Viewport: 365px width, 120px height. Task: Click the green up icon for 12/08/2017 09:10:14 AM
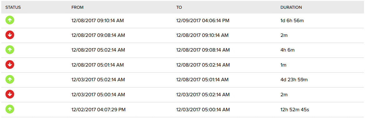tap(10, 20)
